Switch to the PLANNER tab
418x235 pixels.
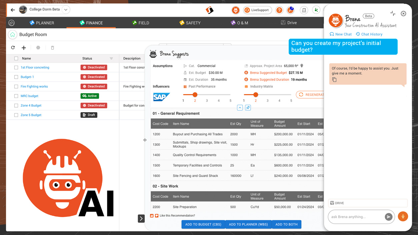[x=42, y=23]
